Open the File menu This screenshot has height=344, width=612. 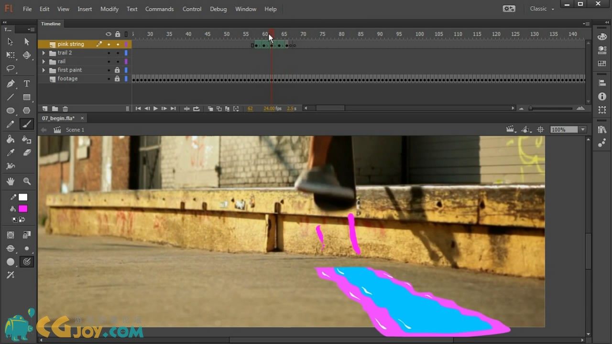(27, 9)
